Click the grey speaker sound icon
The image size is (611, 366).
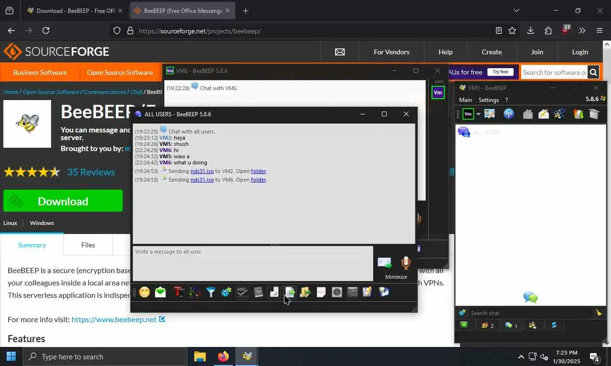coord(337,292)
